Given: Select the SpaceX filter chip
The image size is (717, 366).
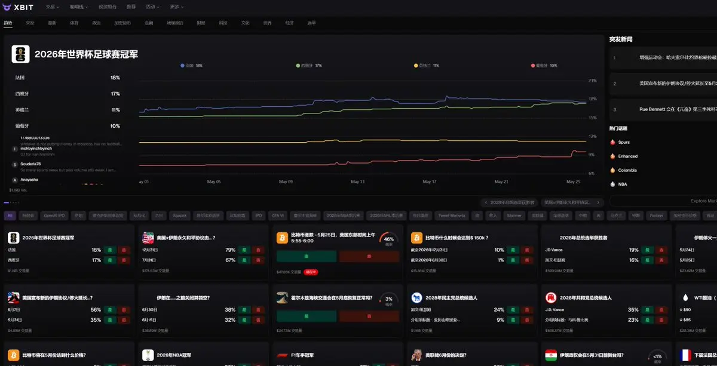Looking at the screenshot, I should click(179, 216).
